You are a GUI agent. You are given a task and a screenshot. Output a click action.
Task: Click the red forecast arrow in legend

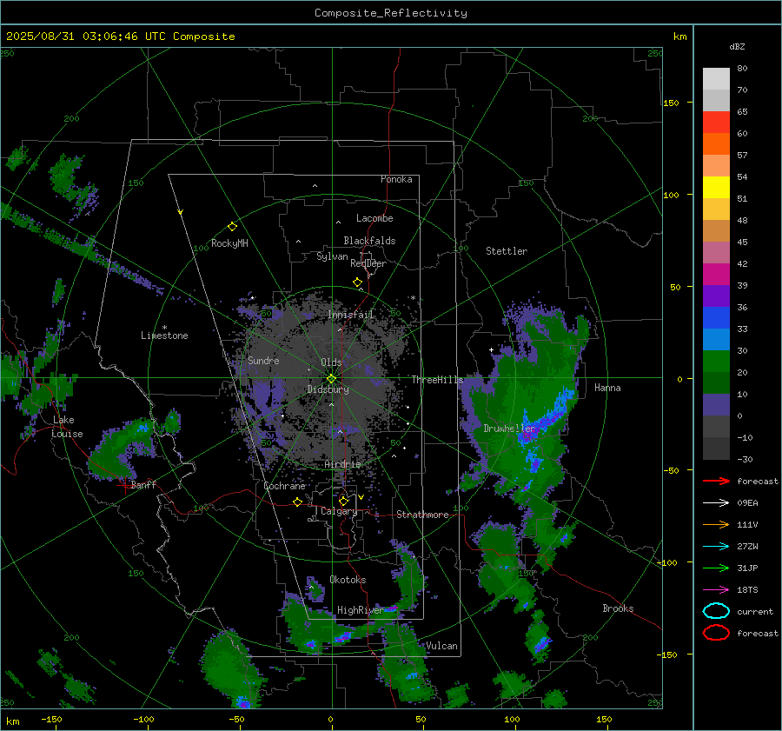[x=716, y=481]
